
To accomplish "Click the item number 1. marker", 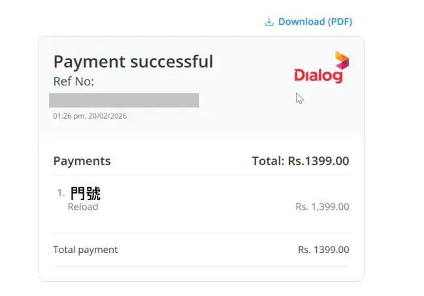I will coord(61,193).
